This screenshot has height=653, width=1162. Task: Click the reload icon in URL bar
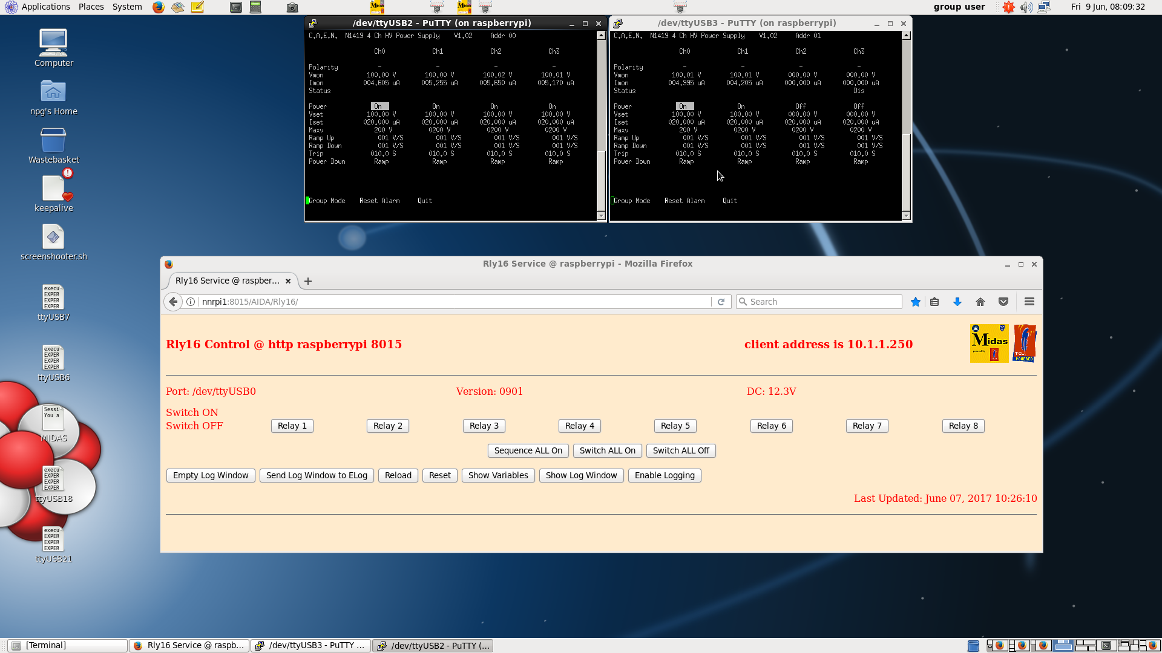[721, 302]
